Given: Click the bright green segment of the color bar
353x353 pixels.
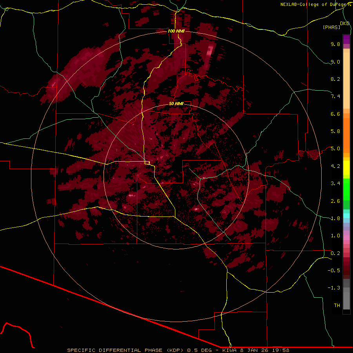Looking at the screenshot, I should (x=346, y=189).
